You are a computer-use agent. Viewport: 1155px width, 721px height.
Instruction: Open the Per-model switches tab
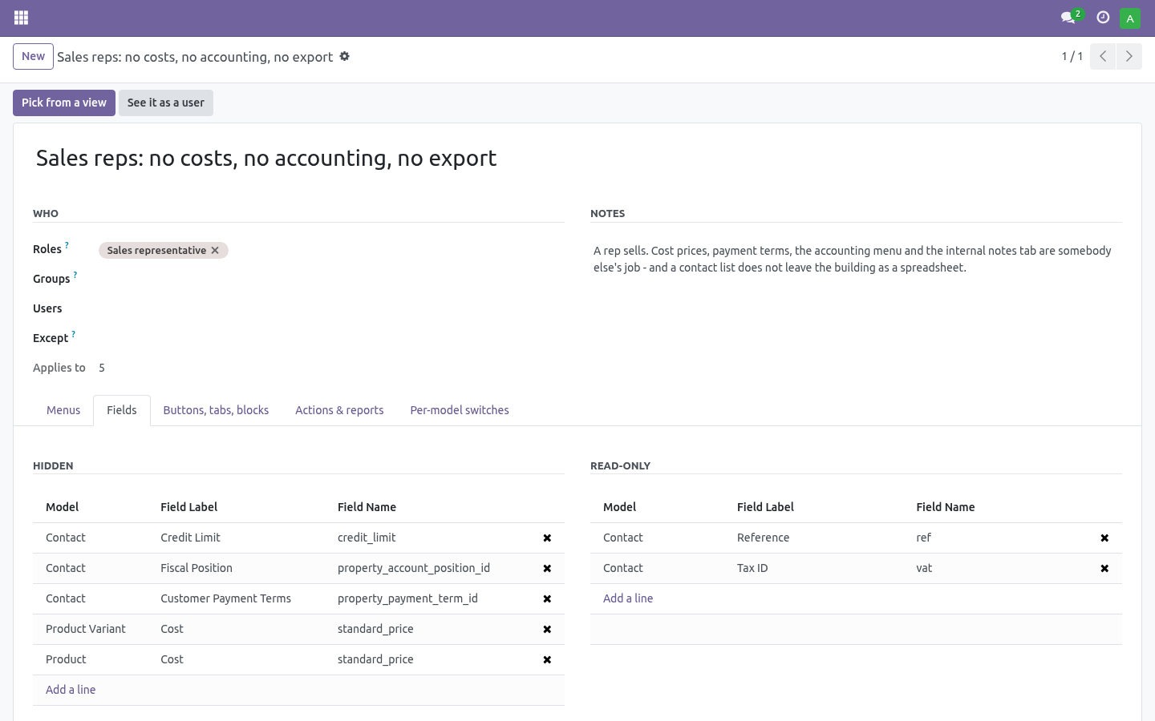pos(460,410)
